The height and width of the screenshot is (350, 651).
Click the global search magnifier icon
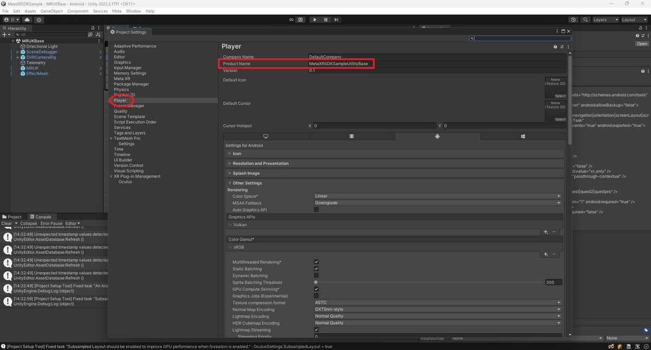pyautogui.click(x=585, y=20)
